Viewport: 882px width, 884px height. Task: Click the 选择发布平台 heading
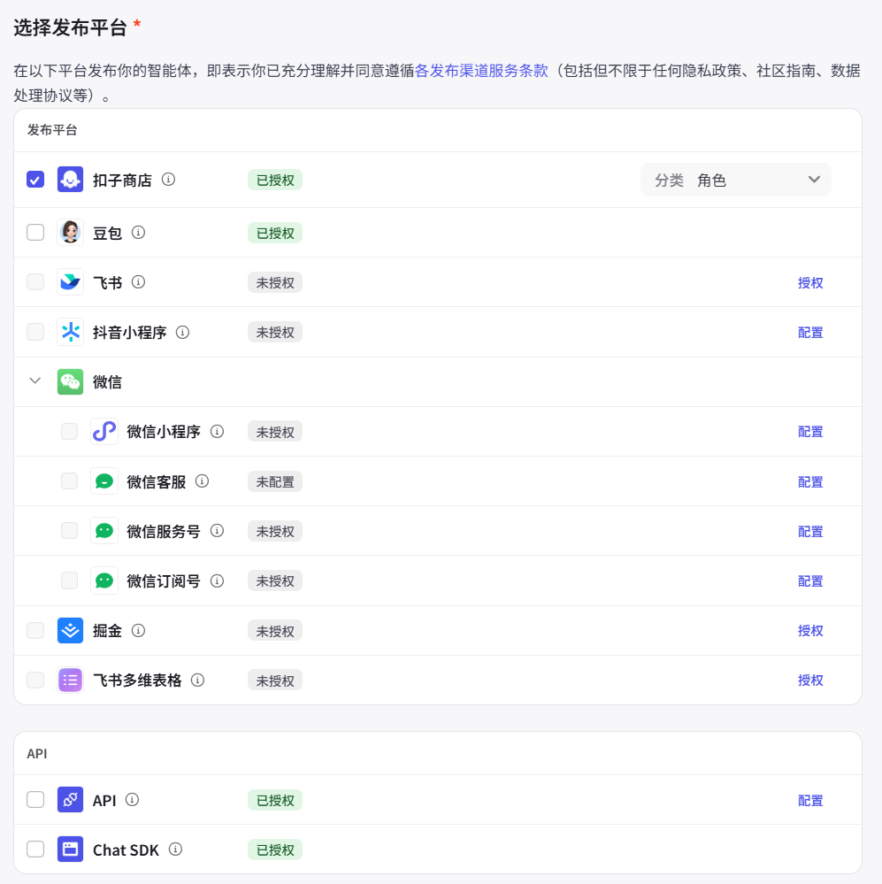point(71,27)
